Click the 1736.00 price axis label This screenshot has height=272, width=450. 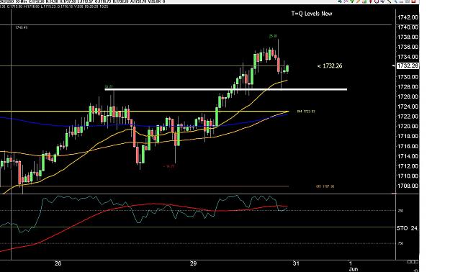[x=408, y=47]
